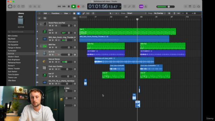Click the red Record button

pos(78,6)
